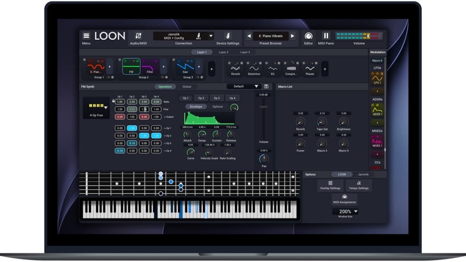Add a new LFO plus button
Screen dimensions: 466x262
click(377, 91)
